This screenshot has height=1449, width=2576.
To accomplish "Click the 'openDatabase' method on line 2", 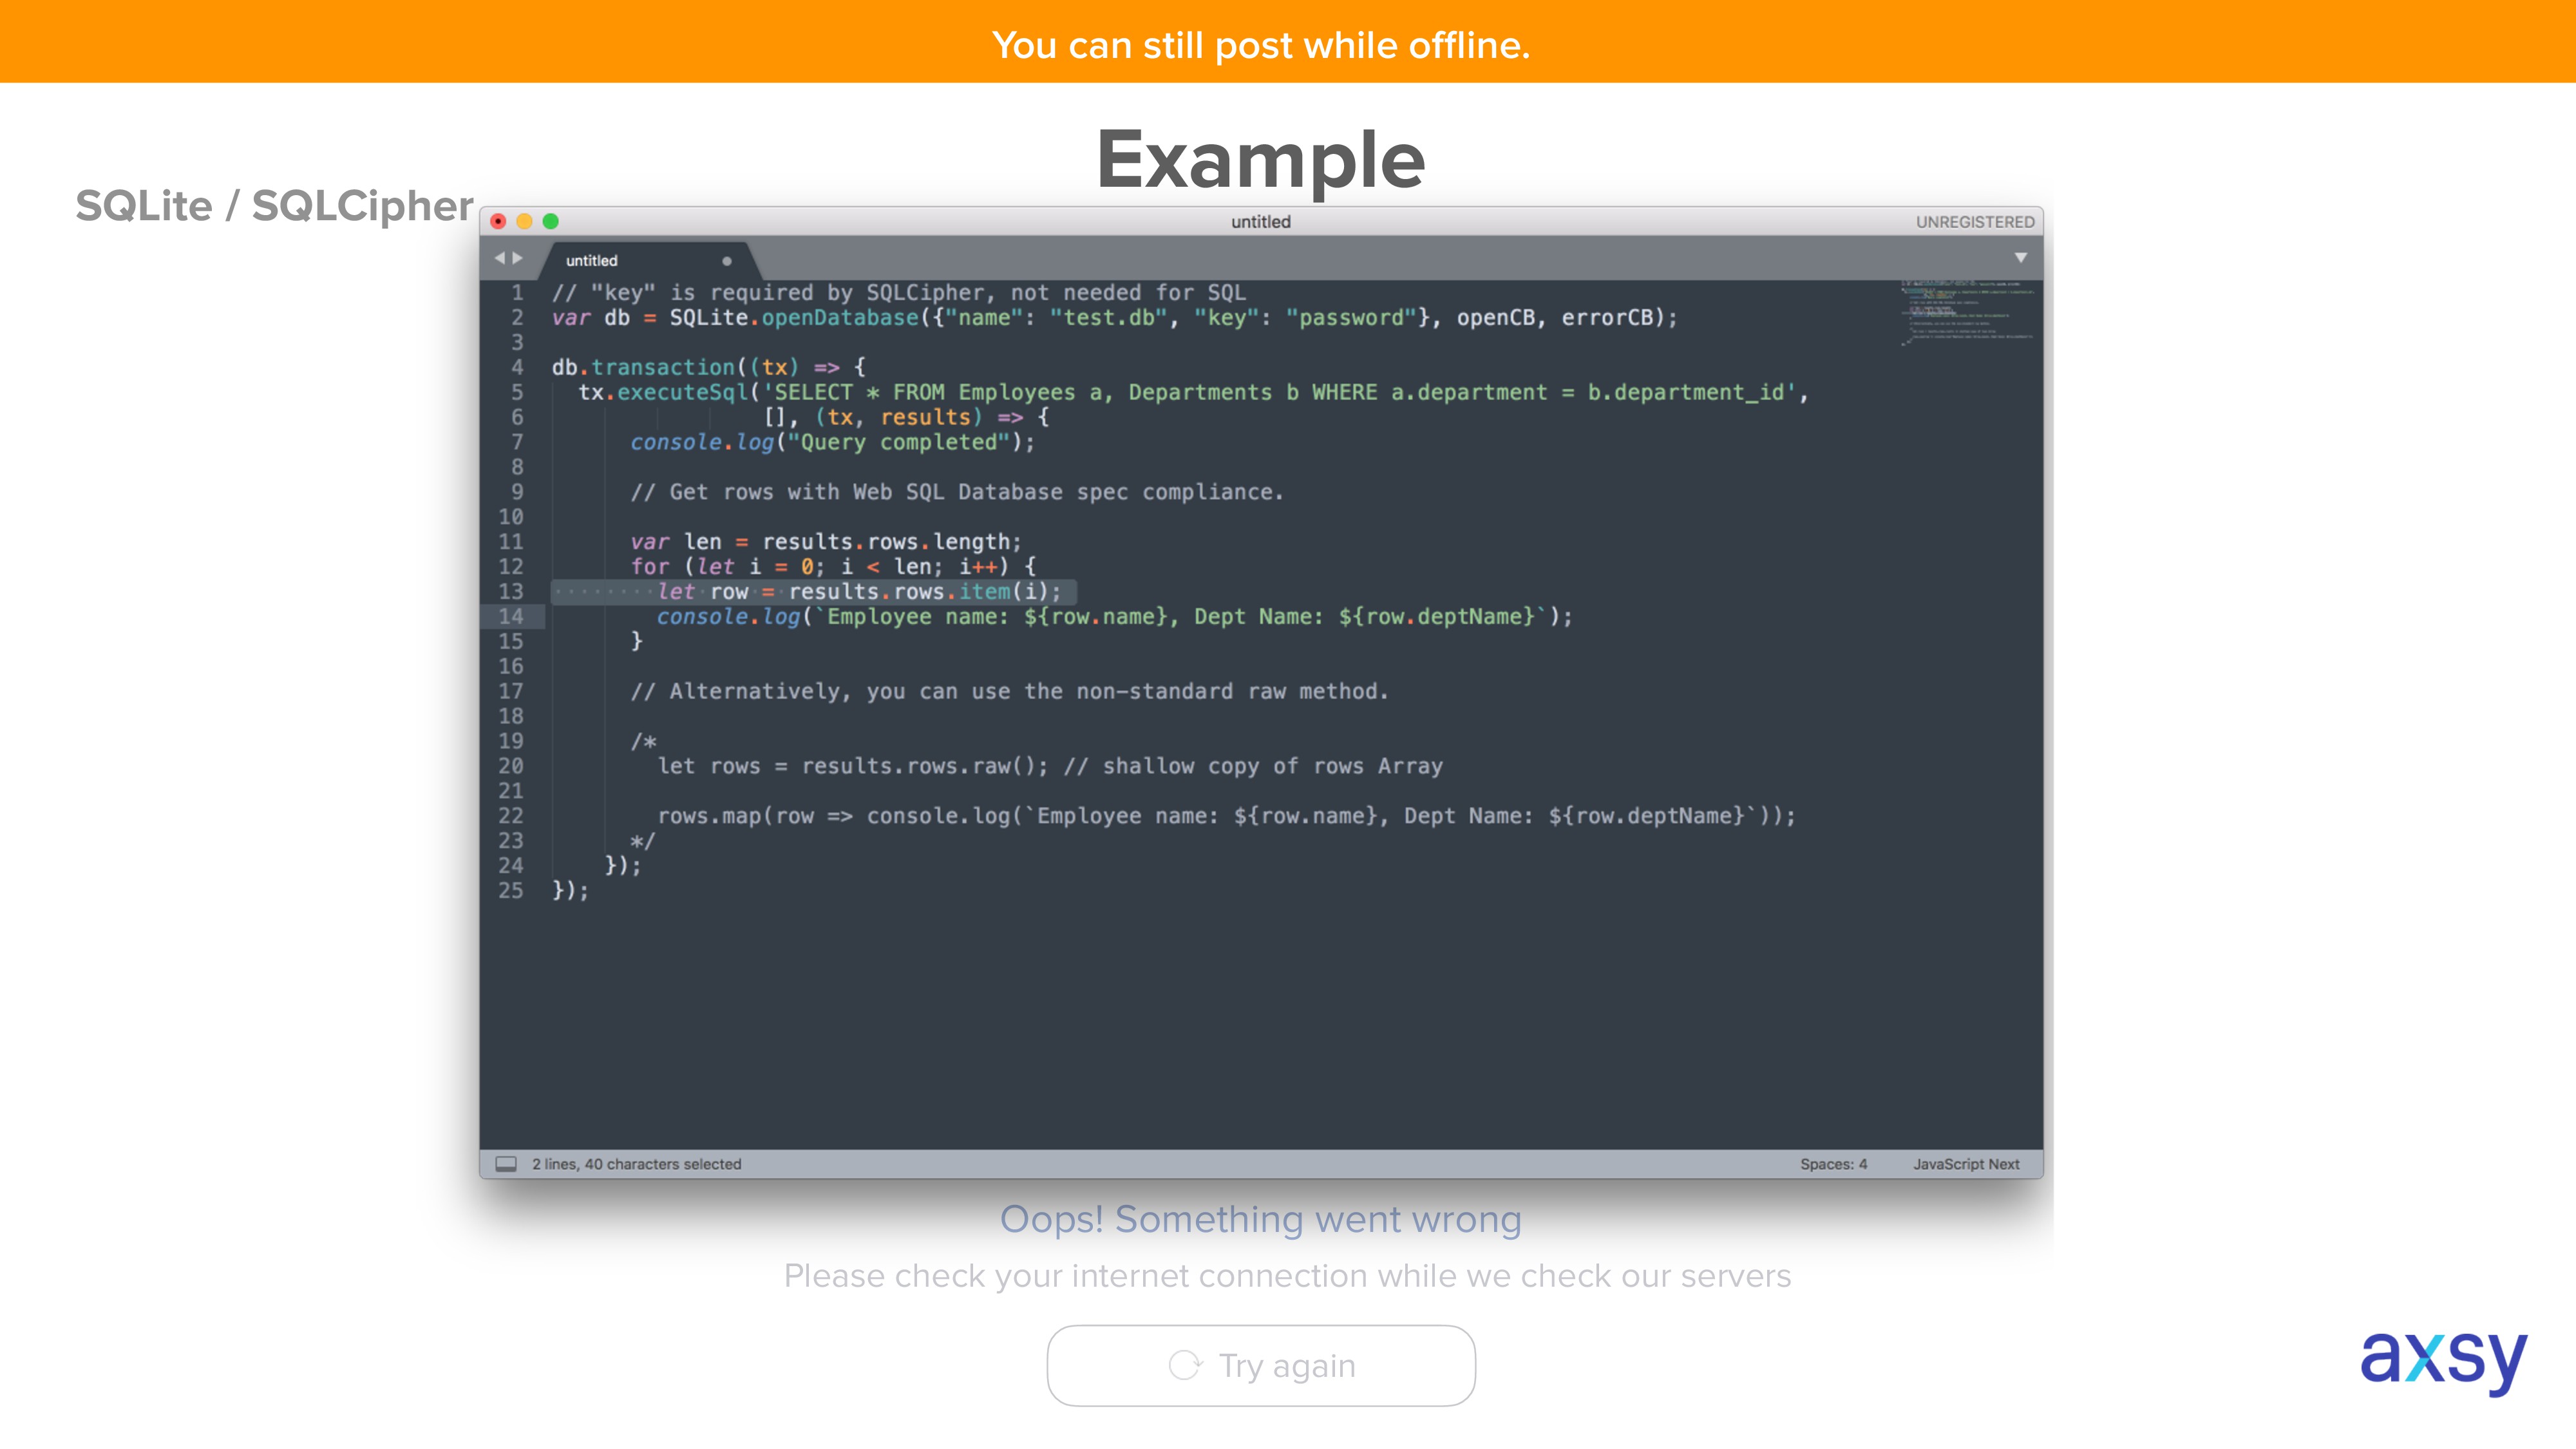I will pos(840,317).
